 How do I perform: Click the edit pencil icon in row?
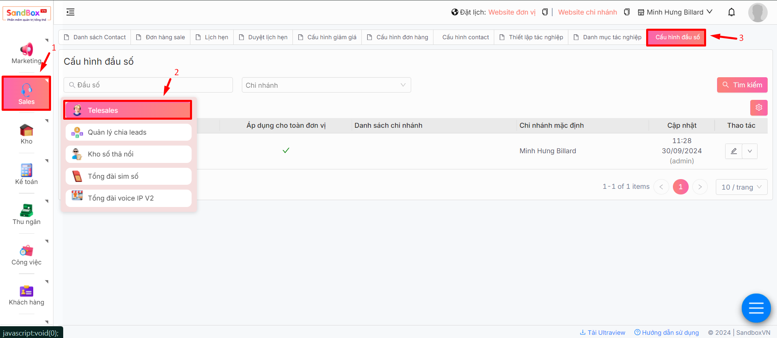734,151
